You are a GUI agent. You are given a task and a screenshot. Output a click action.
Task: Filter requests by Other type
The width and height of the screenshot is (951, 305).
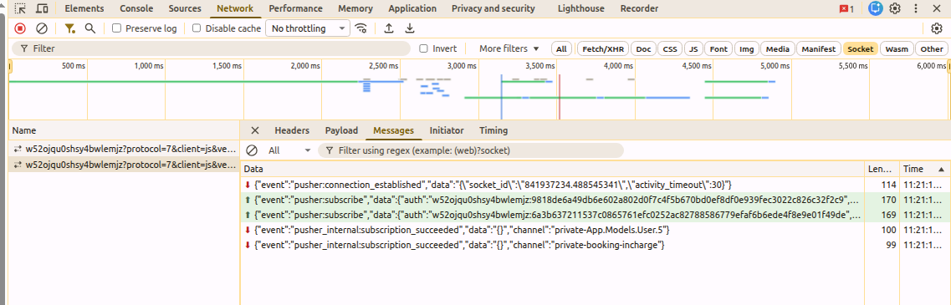pos(931,49)
